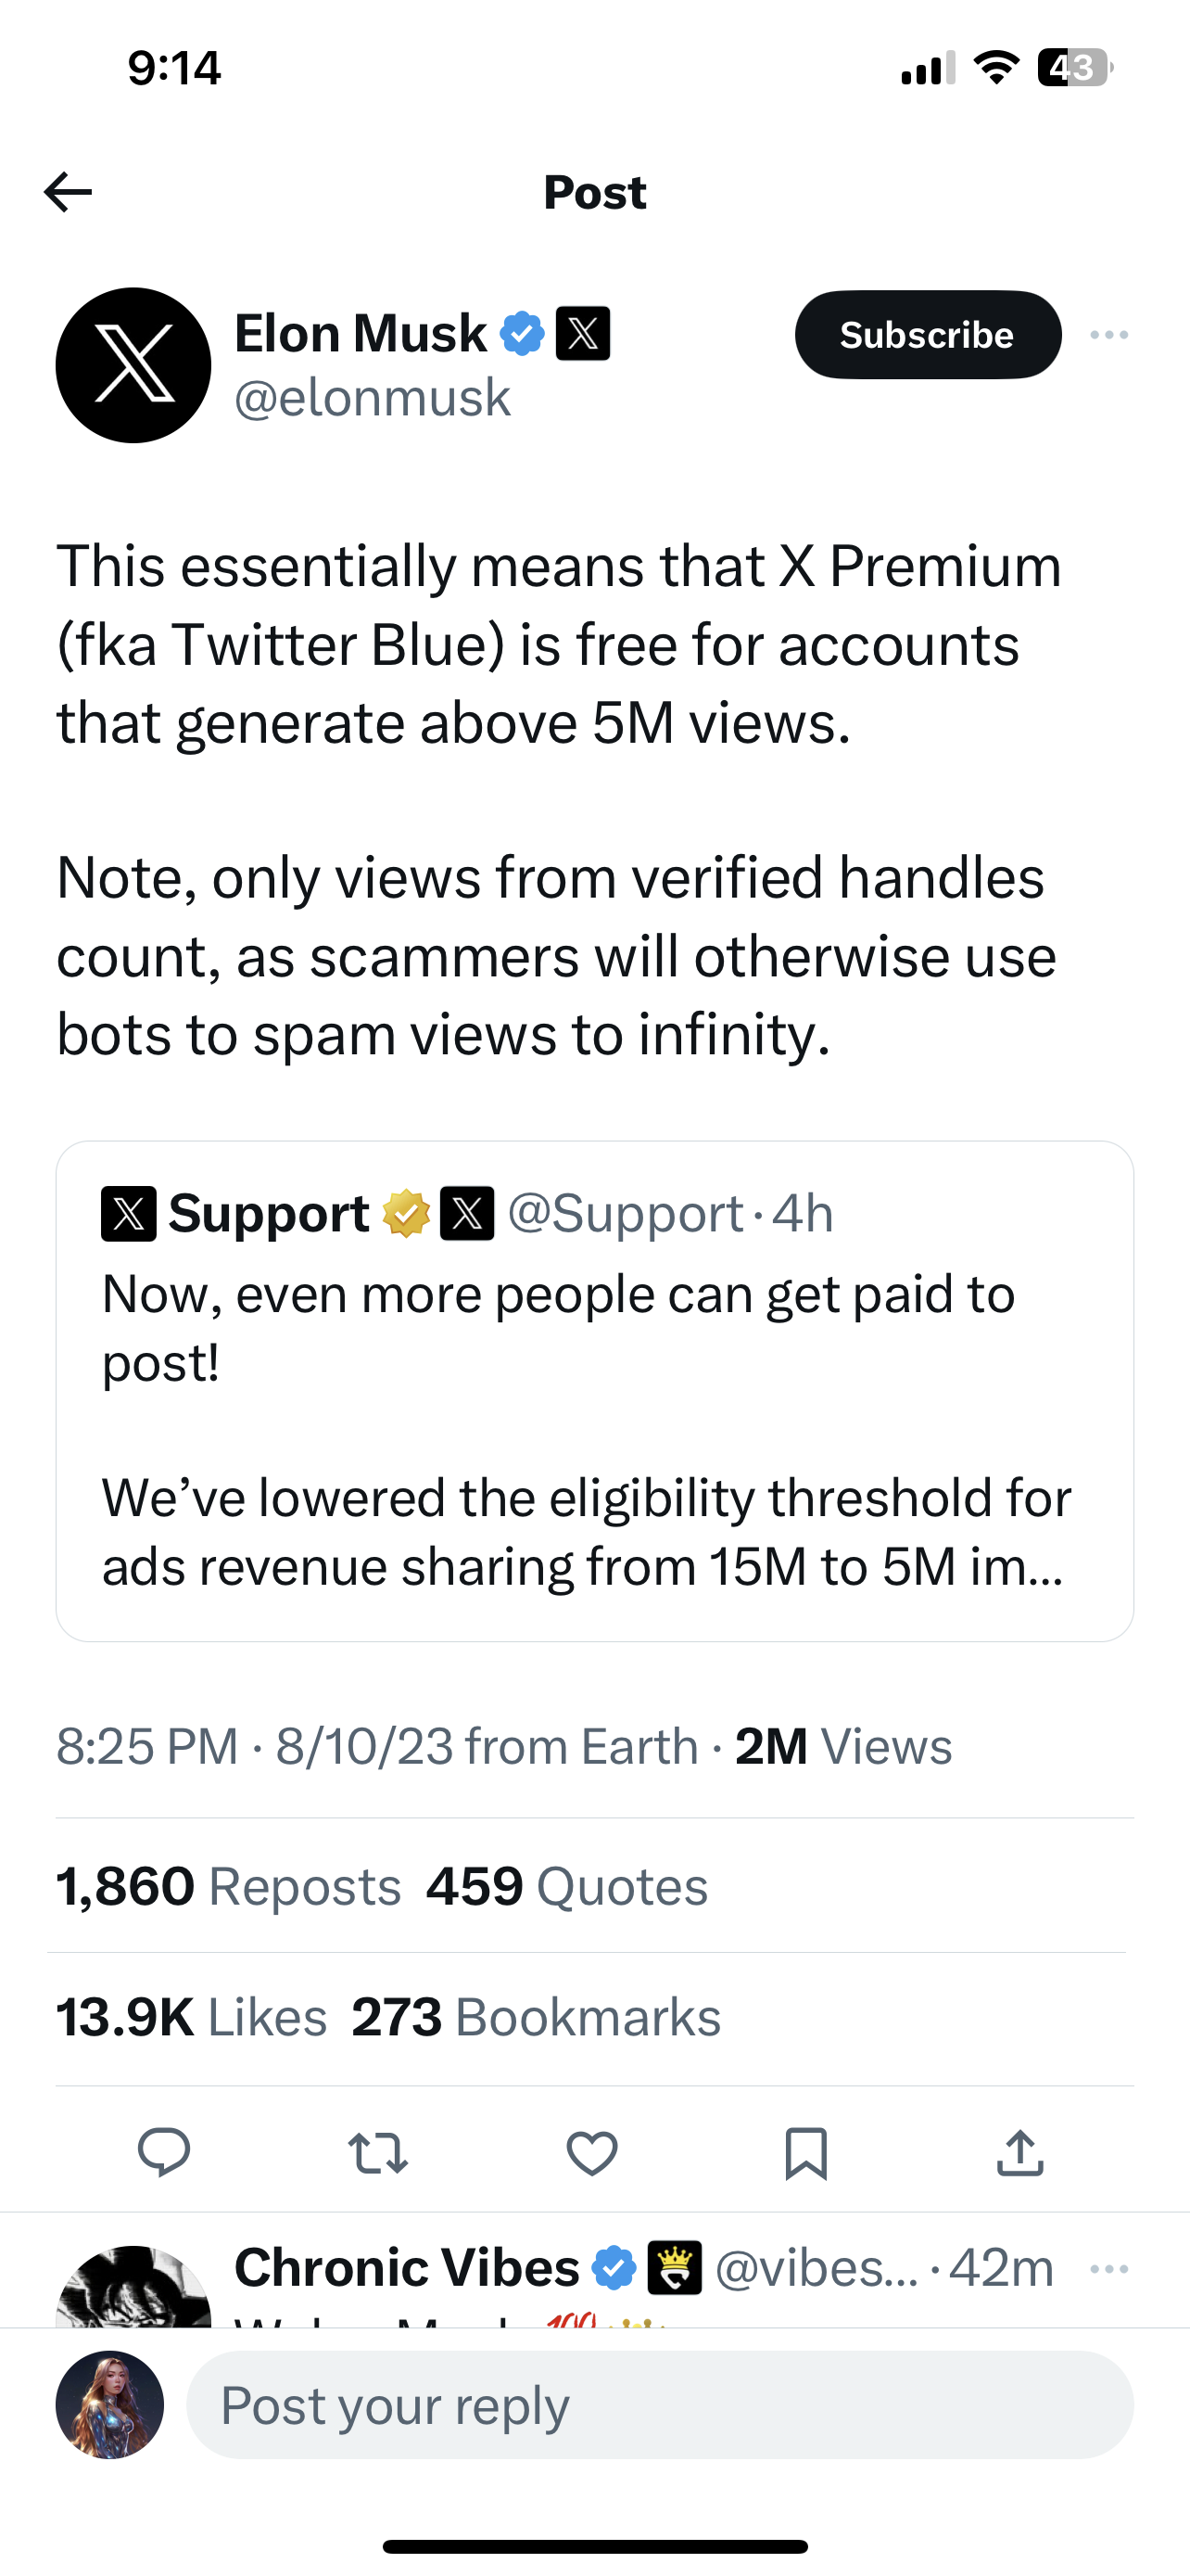Screen dimensions: 1190x2576
Task: Open more options on Chronic Vibes reply
Action: click(x=1109, y=2268)
